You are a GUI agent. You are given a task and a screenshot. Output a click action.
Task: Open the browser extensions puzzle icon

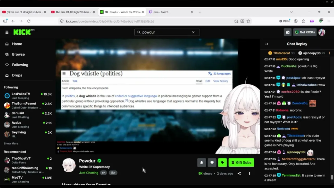pyautogui.click(x=303, y=21)
